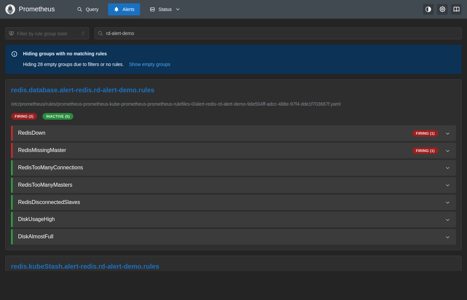The image size is (467, 300).
Task: Open the Status dropdown menu
Action: 165,9
